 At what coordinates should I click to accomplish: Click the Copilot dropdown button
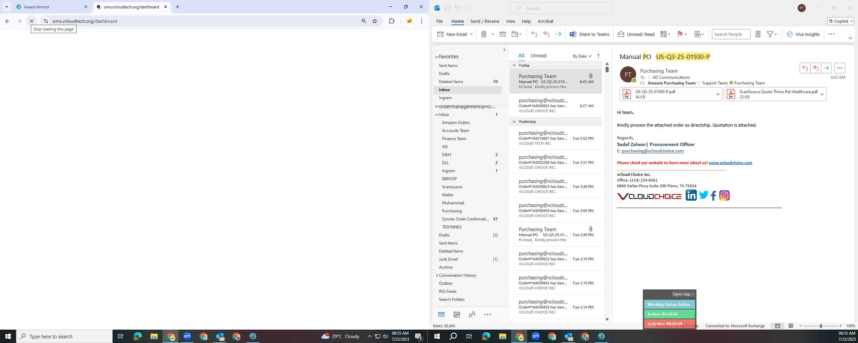840,21
